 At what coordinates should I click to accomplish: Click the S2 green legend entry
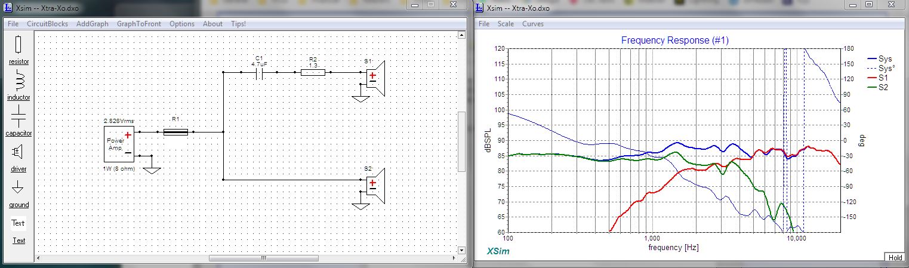[879, 87]
